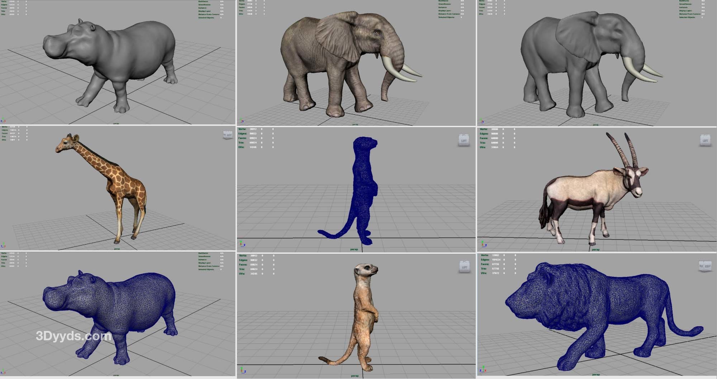Click the LEFT view cube in wireframe meerkat viewport
This screenshot has width=717, height=379.
tap(464, 140)
